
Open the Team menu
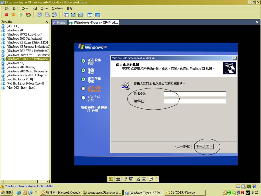[x=44, y=8]
